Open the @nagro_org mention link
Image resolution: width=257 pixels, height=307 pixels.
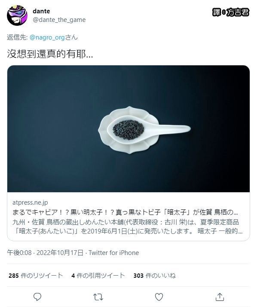click(x=47, y=37)
